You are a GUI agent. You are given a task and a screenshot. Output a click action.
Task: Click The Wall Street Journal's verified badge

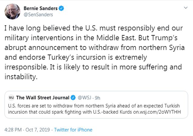[x=73, y=98]
